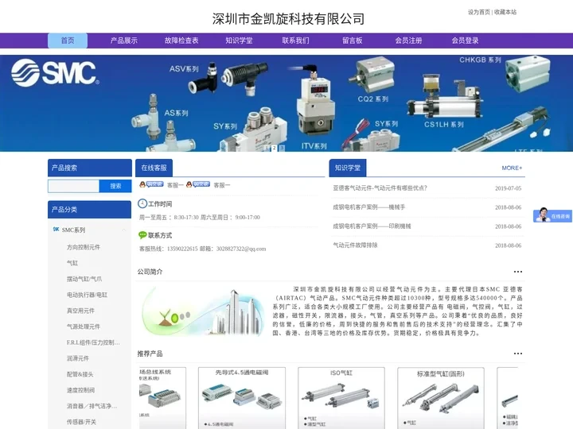Open the 故障检查表 menu item

click(181, 41)
